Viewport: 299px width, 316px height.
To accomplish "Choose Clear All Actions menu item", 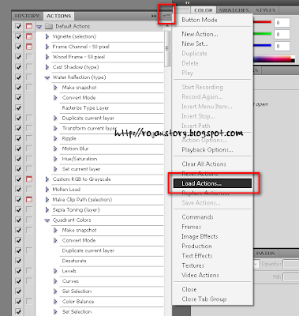I will coord(212,164).
